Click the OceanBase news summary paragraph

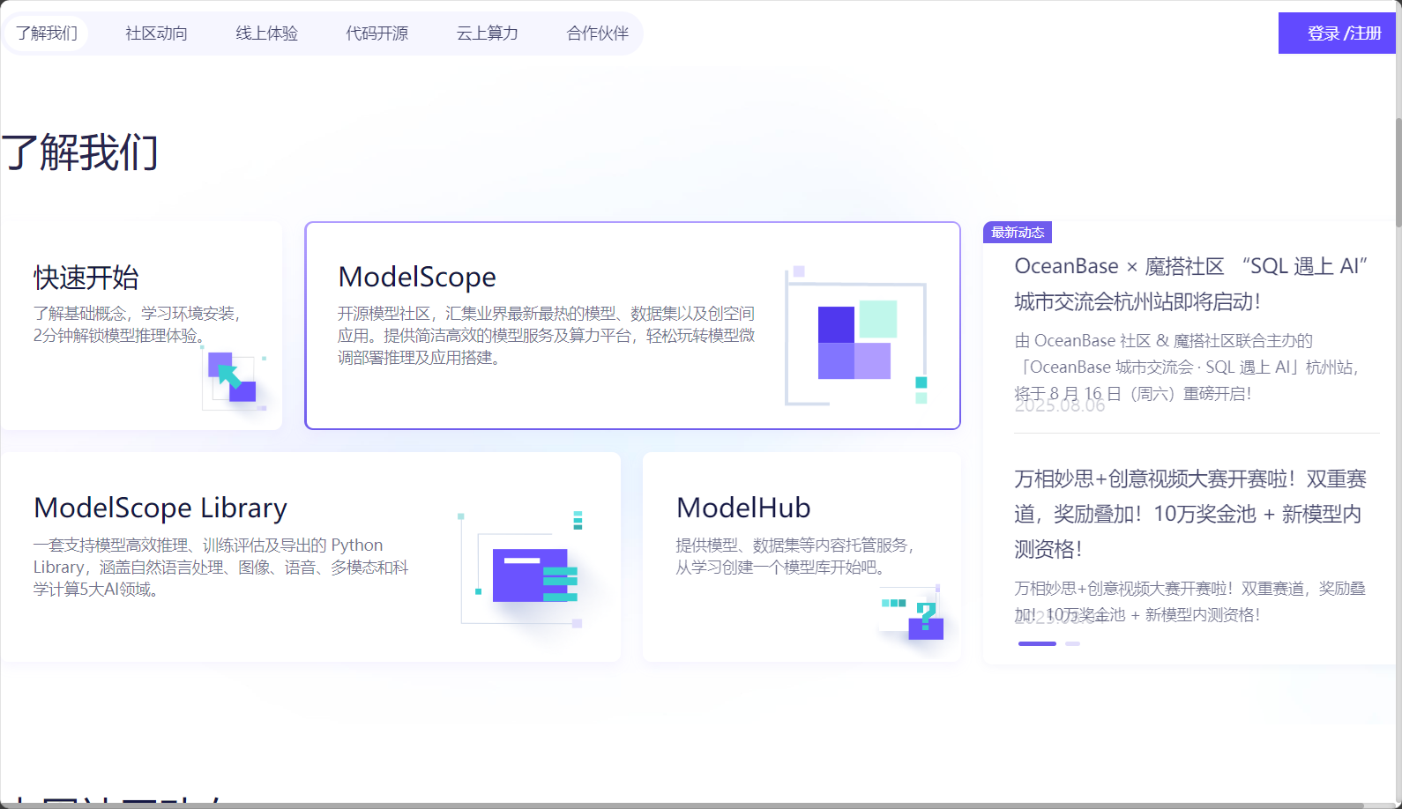pos(1188,367)
